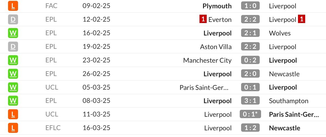Click the W badge for Manchester City match
The height and width of the screenshot is (137, 326).
[x=13, y=60]
